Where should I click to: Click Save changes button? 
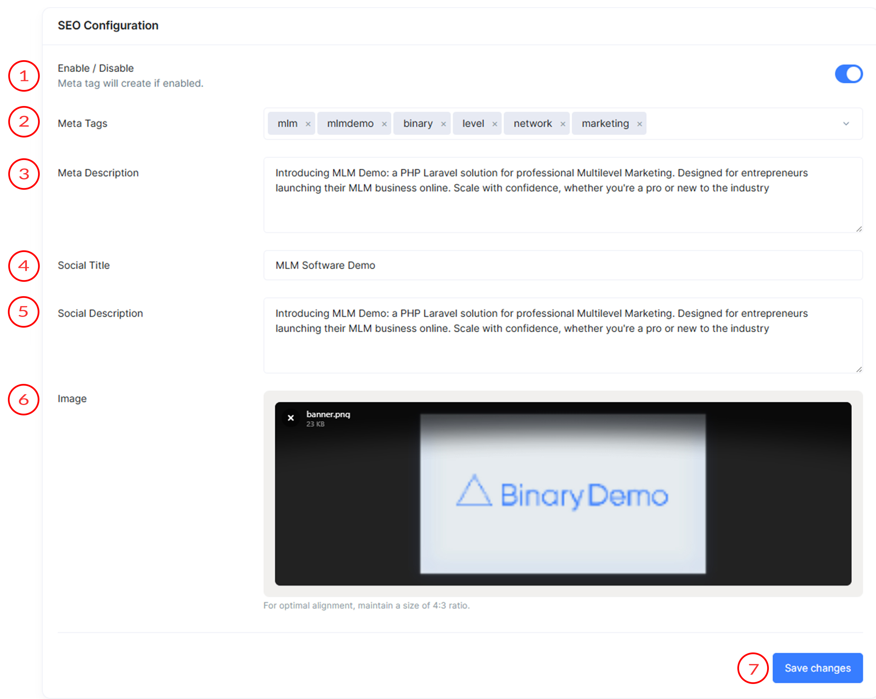coord(817,668)
